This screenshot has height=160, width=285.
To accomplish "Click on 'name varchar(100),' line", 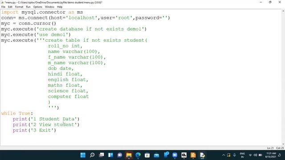I will tap(74, 52).
